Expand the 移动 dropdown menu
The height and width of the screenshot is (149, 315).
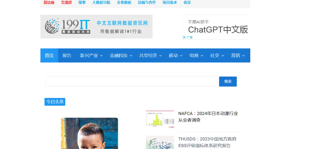click(175, 55)
